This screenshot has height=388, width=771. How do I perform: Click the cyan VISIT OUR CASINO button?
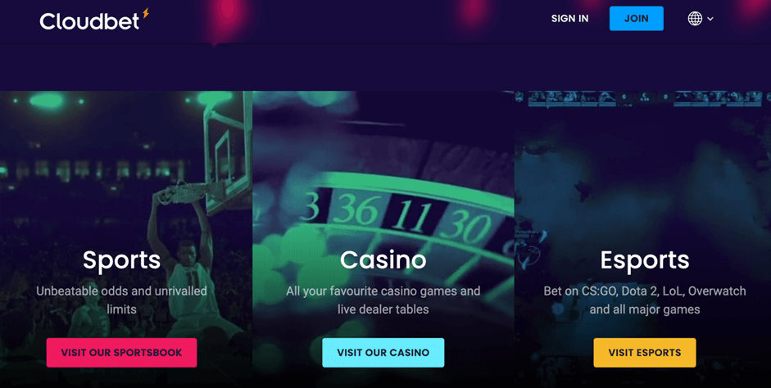pyautogui.click(x=383, y=352)
